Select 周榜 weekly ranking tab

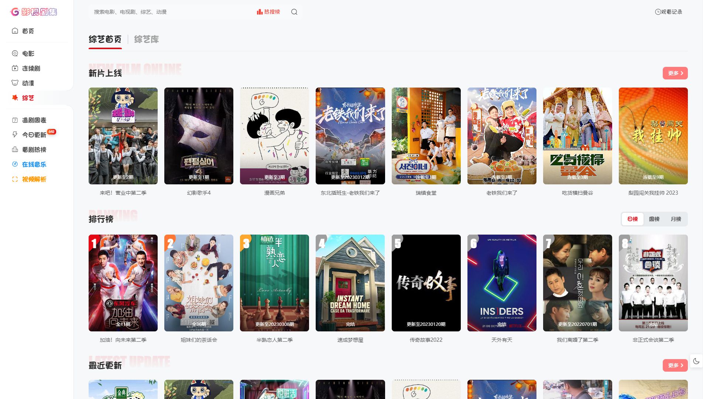654,219
